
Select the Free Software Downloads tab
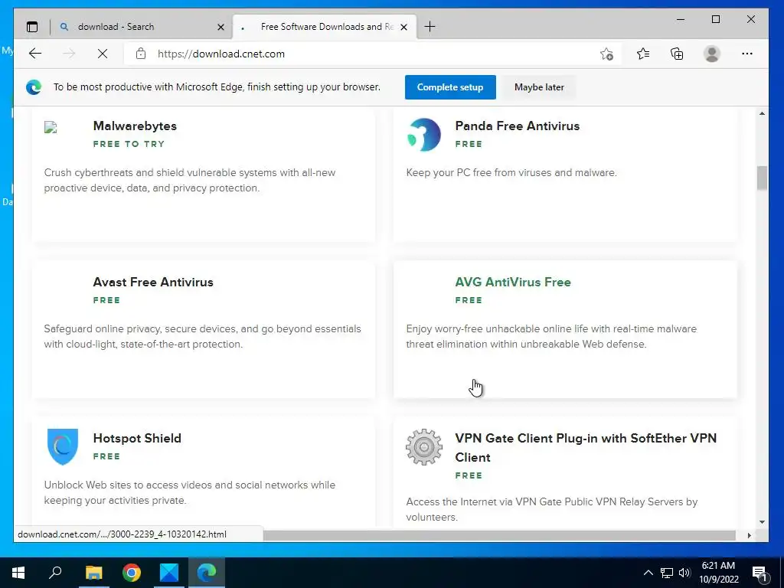click(325, 27)
